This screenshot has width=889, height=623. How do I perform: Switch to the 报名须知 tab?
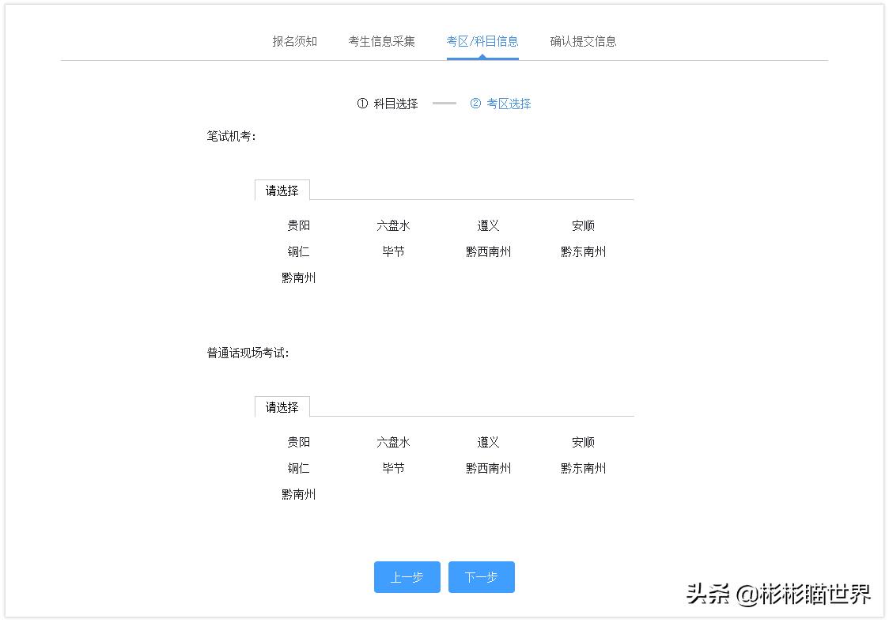293,41
